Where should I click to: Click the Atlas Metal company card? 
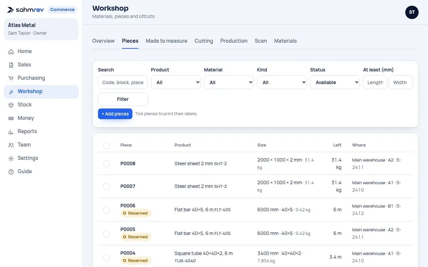tap(41, 29)
